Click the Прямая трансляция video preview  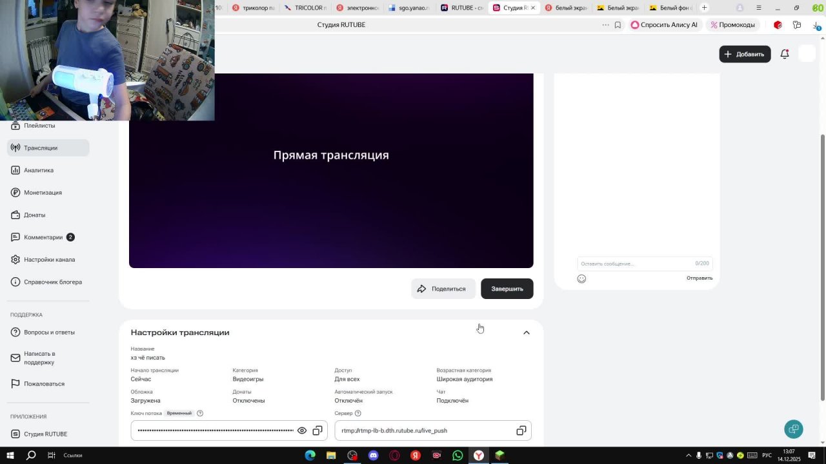(331, 170)
